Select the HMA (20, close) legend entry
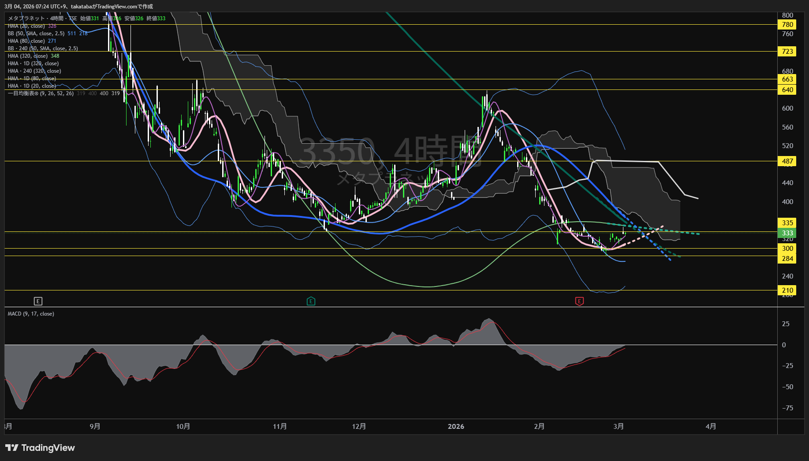 (x=26, y=26)
